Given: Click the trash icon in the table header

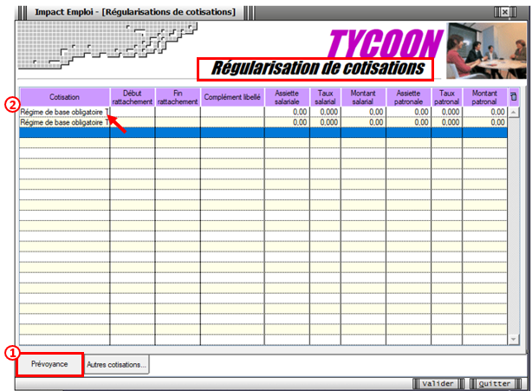Looking at the screenshot, I should [513, 97].
